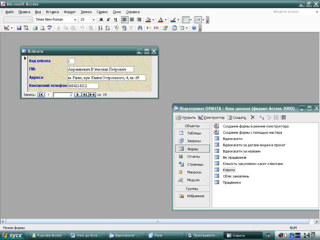Click the Save toolbar icon
The width and height of the screenshot is (320, 240).
click(19, 28)
